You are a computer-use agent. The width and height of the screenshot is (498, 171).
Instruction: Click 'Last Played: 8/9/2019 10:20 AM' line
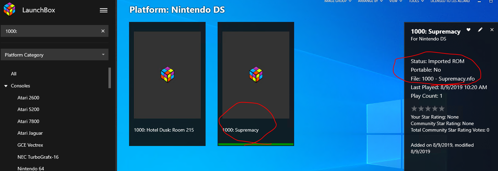(x=449, y=87)
